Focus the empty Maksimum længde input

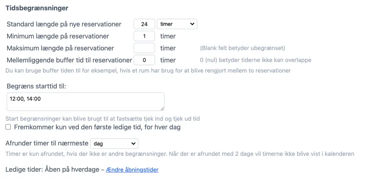(144, 48)
